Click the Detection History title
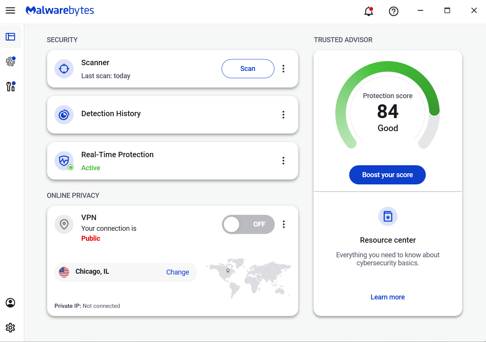The image size is (486, 342). 111,113
